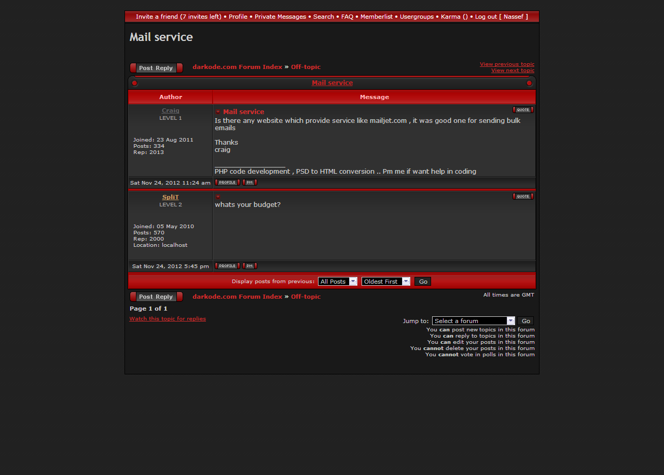Click the Mail service topic title link

point(332,83)
